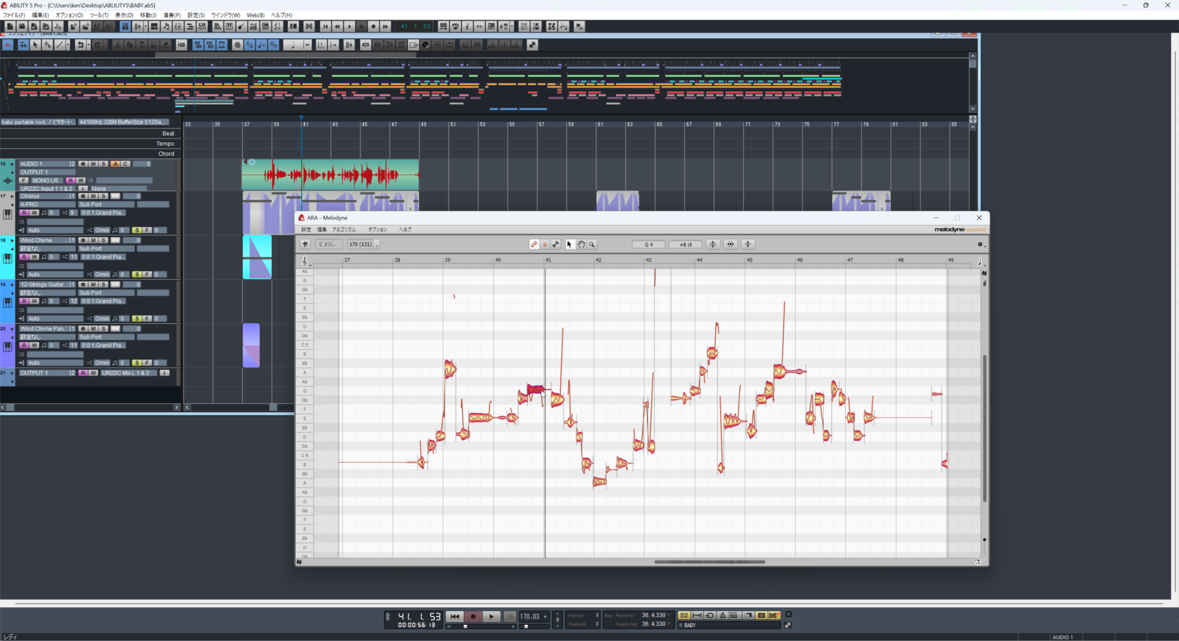Open the ウインドウ(W) menu in main menubar
The width and height of the screenshot is (1179, 641).
click(225, 15)
